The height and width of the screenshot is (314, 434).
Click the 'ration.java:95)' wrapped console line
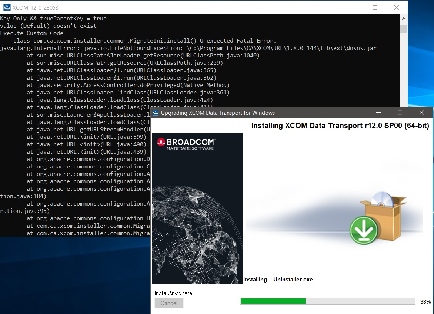(25, 211)
